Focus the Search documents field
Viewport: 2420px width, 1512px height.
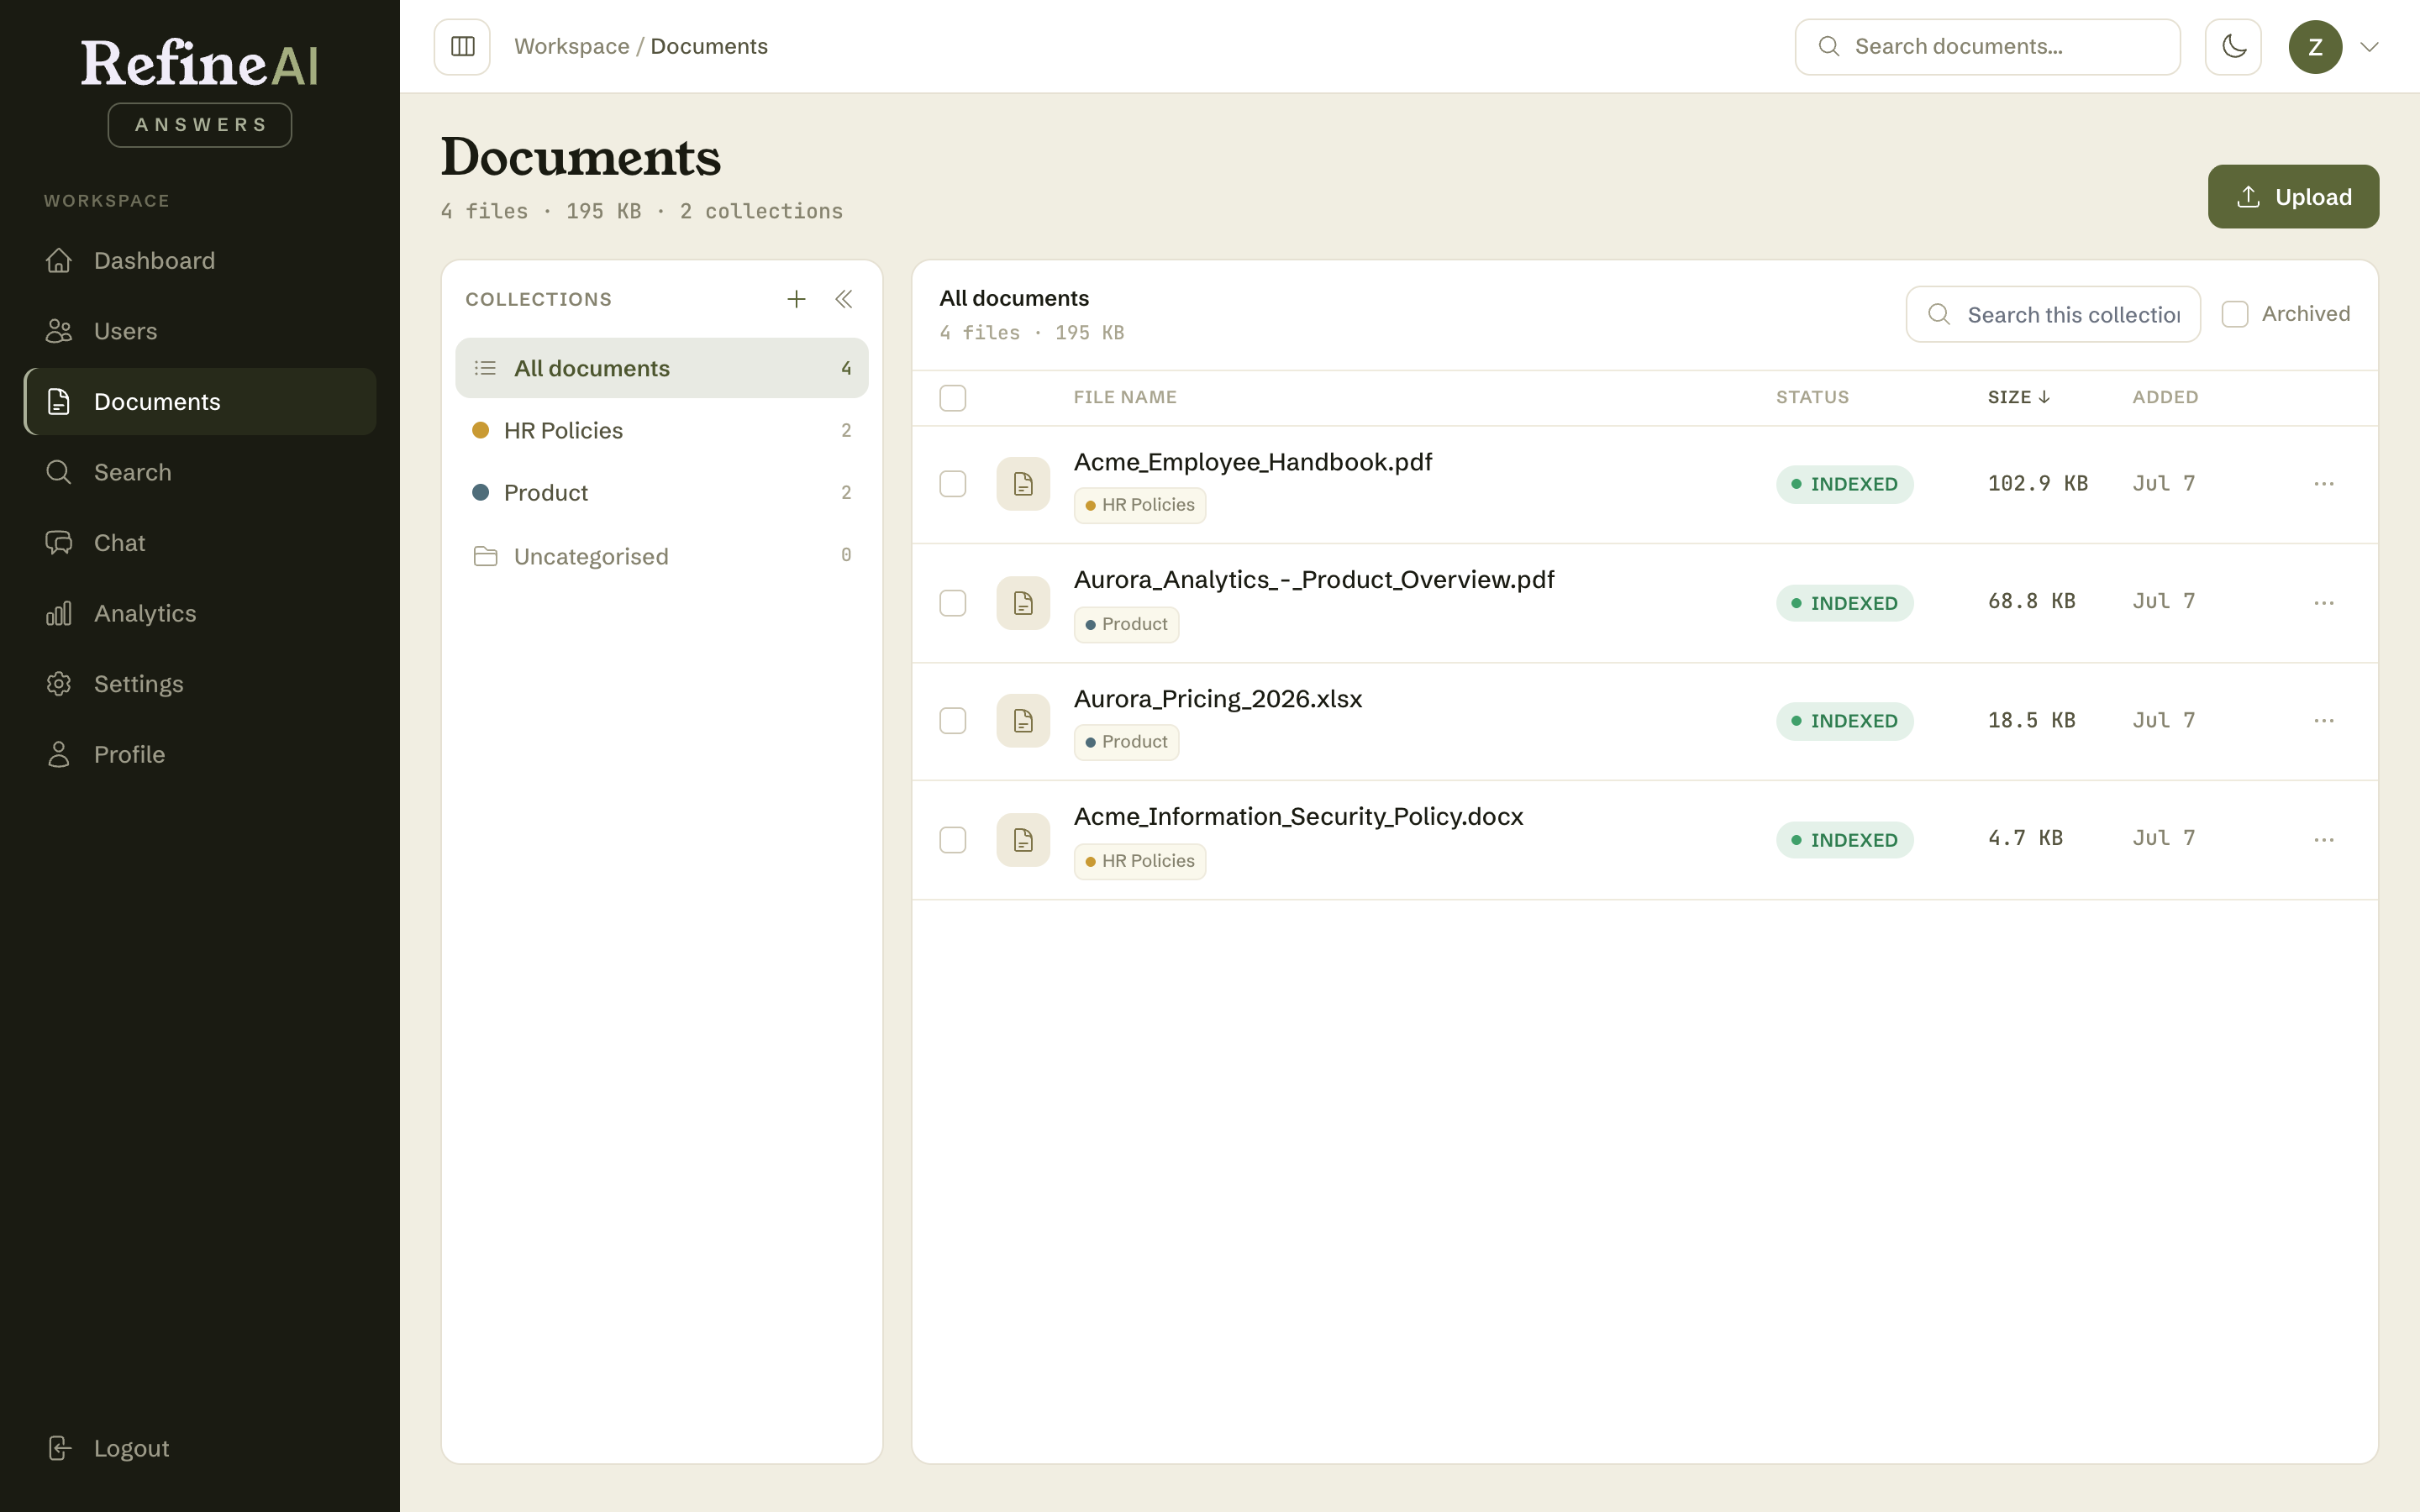pyautogui.click(x=1987, y=47)
